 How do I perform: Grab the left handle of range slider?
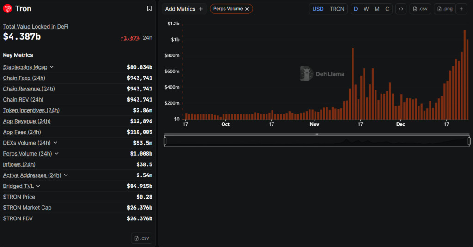[x=165, y=141]
